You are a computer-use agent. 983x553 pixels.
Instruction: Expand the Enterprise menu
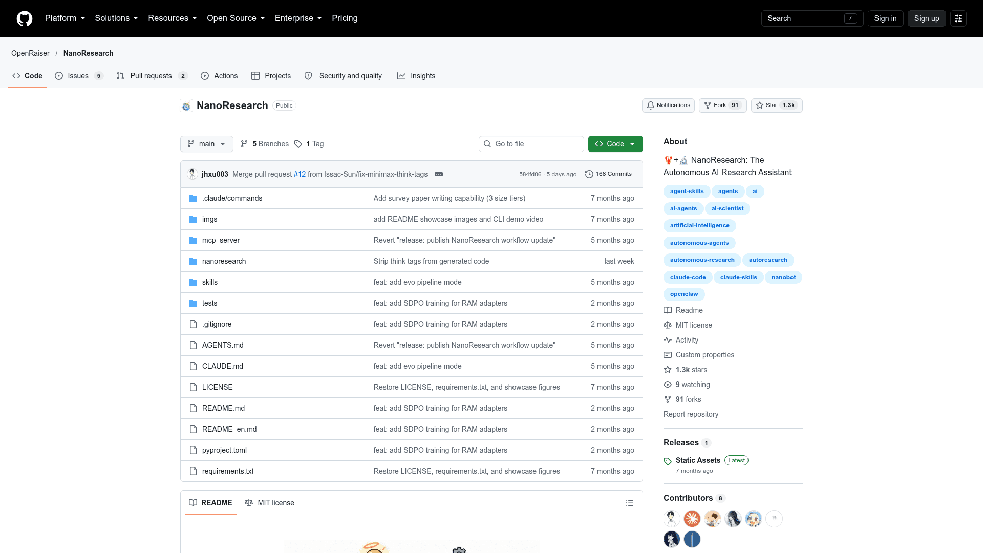click(x=298, y=18)
